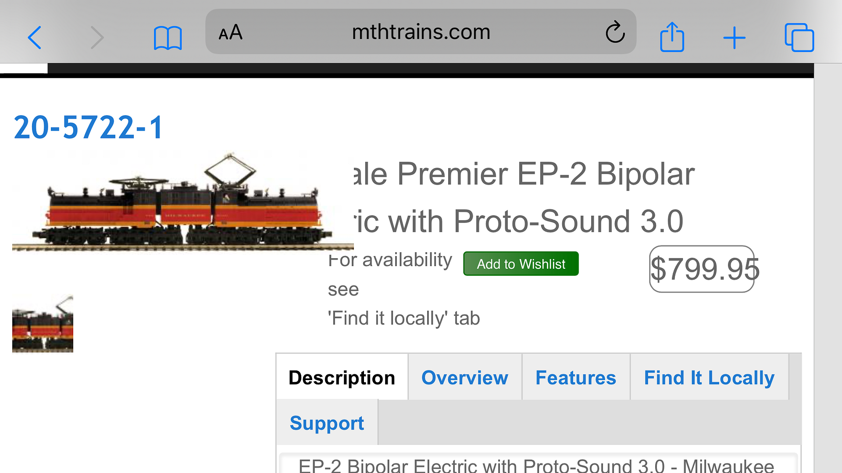This screenshot has width=842, height=473.
Task: Open the Share sheet icon
Action: click(672, 37)
